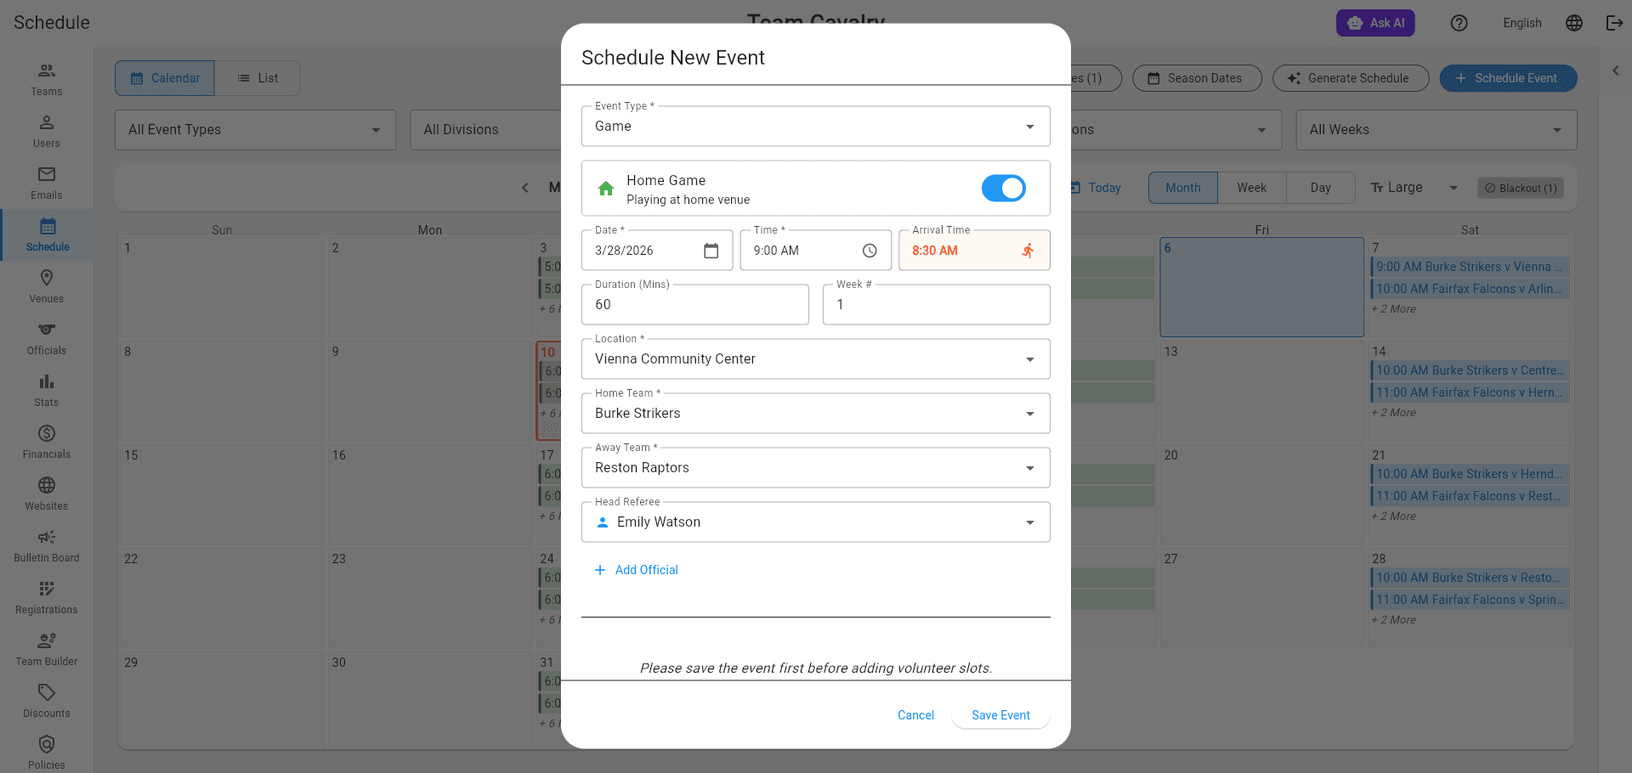This screenshot has width=1632, height=773.
Task: Open the All Event Types filter
Action: tap(255, 130)
